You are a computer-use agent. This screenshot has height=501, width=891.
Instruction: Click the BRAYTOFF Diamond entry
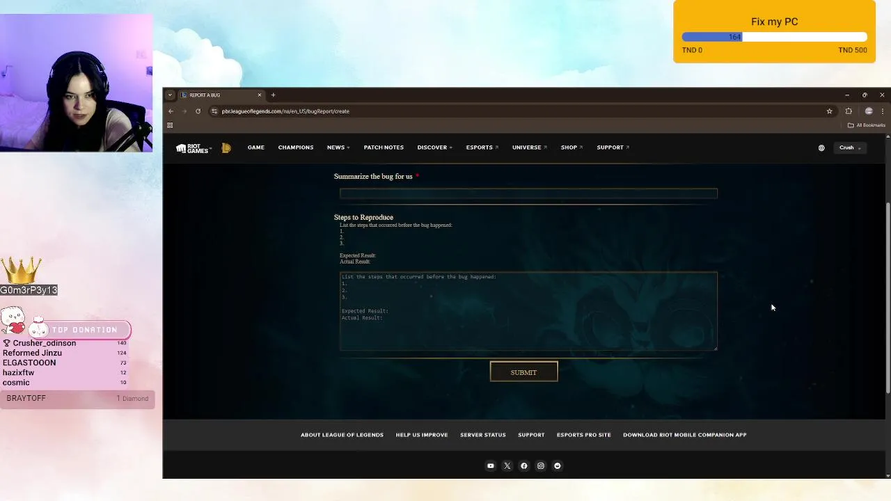77,398
